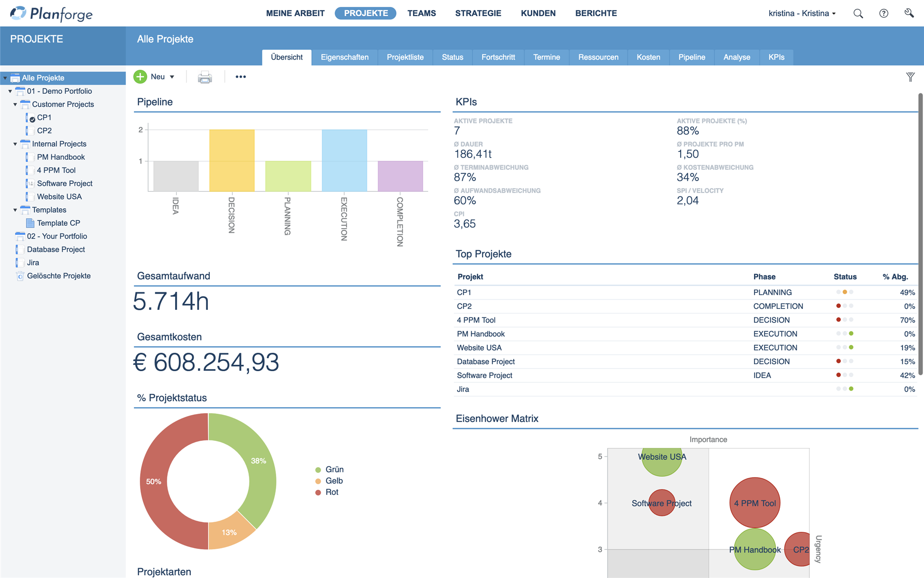
Task: Open the search magnifier icon
Action: (858, 13)
